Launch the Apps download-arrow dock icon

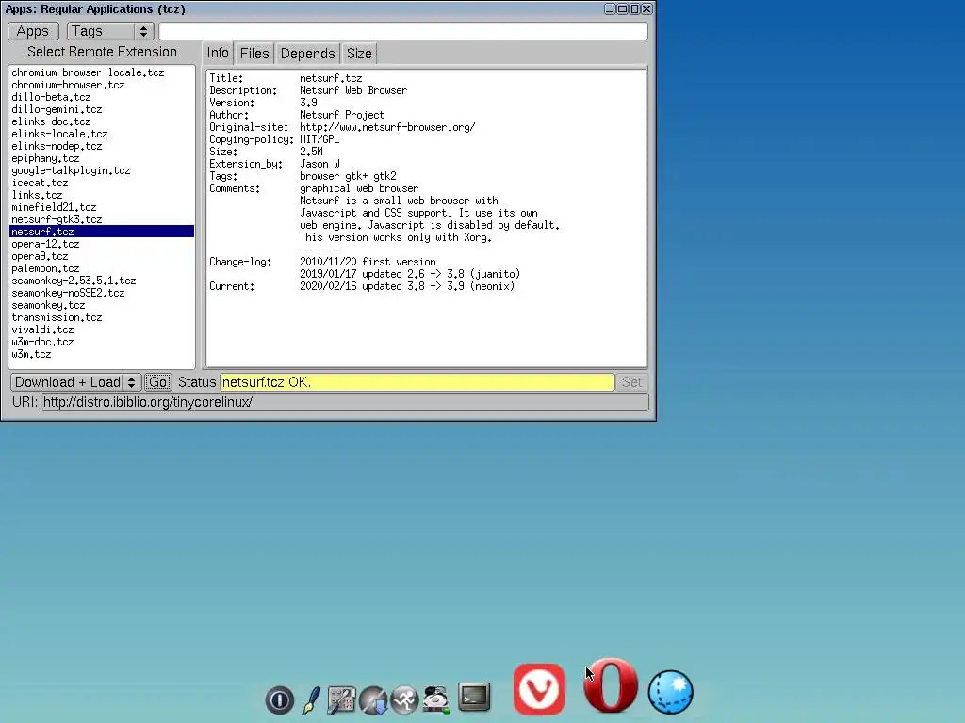tap(373, 700)
